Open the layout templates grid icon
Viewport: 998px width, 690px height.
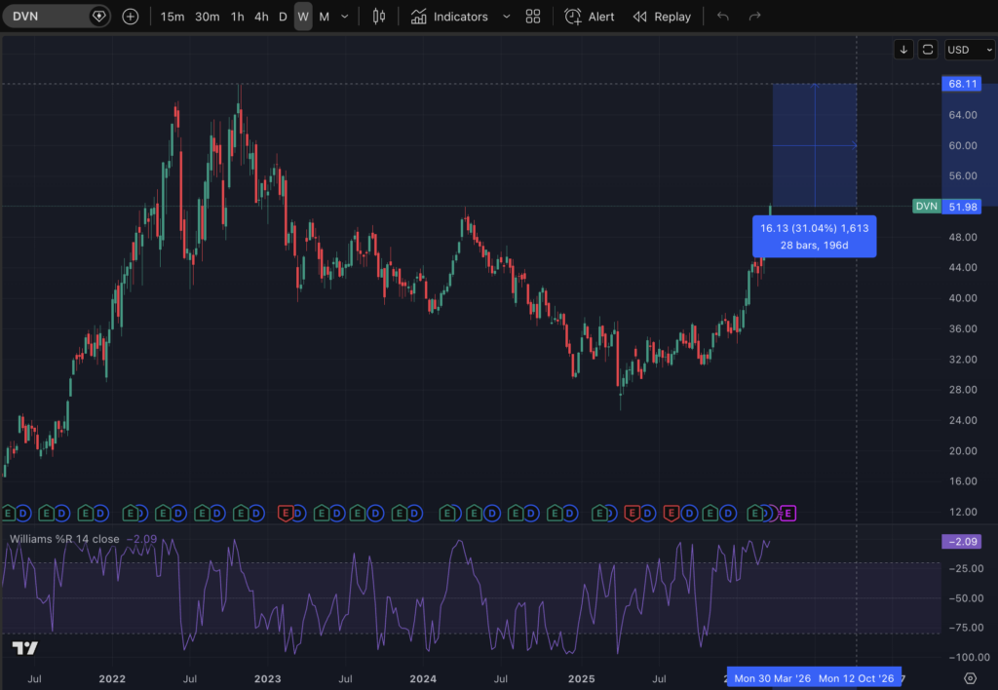pyautogui.click(x=532, y=17)
